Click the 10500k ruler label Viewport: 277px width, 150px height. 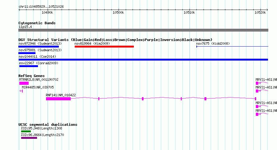click(x=118, y=12)
